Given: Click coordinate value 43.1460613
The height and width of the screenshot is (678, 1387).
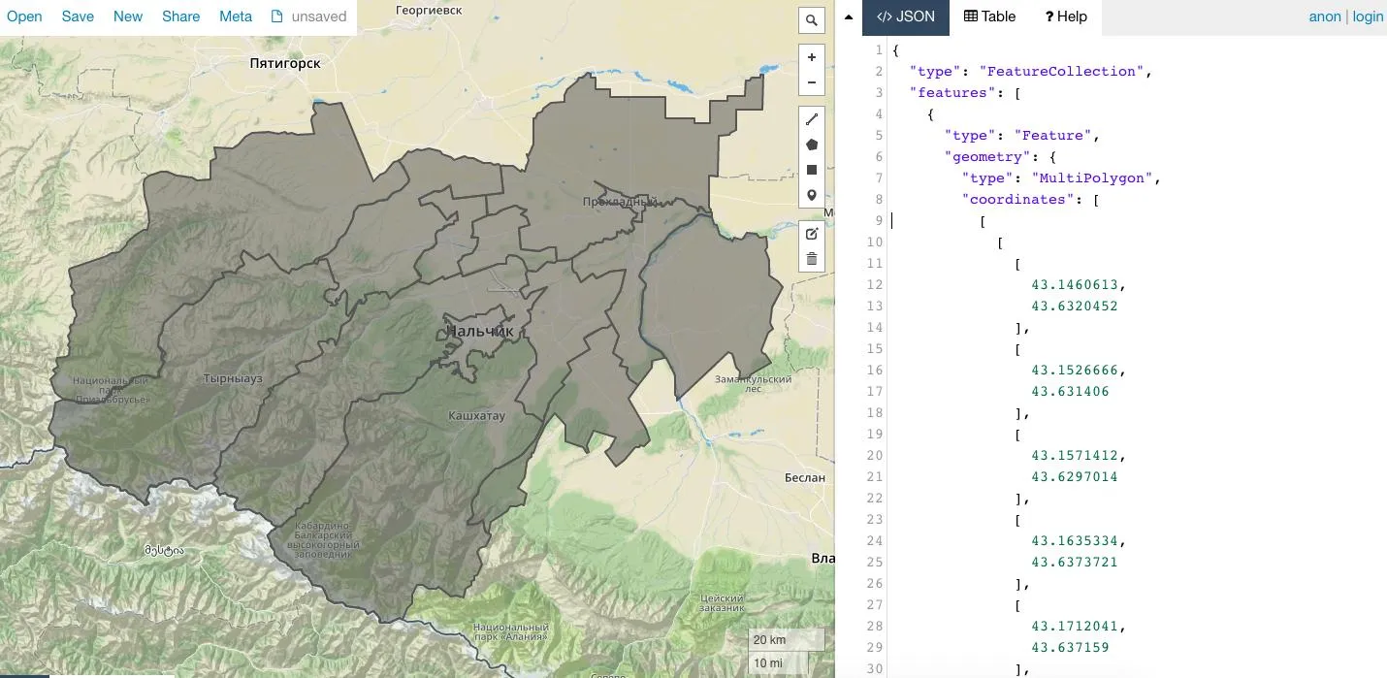Looking at the screenshot, I should (1075, 285).
